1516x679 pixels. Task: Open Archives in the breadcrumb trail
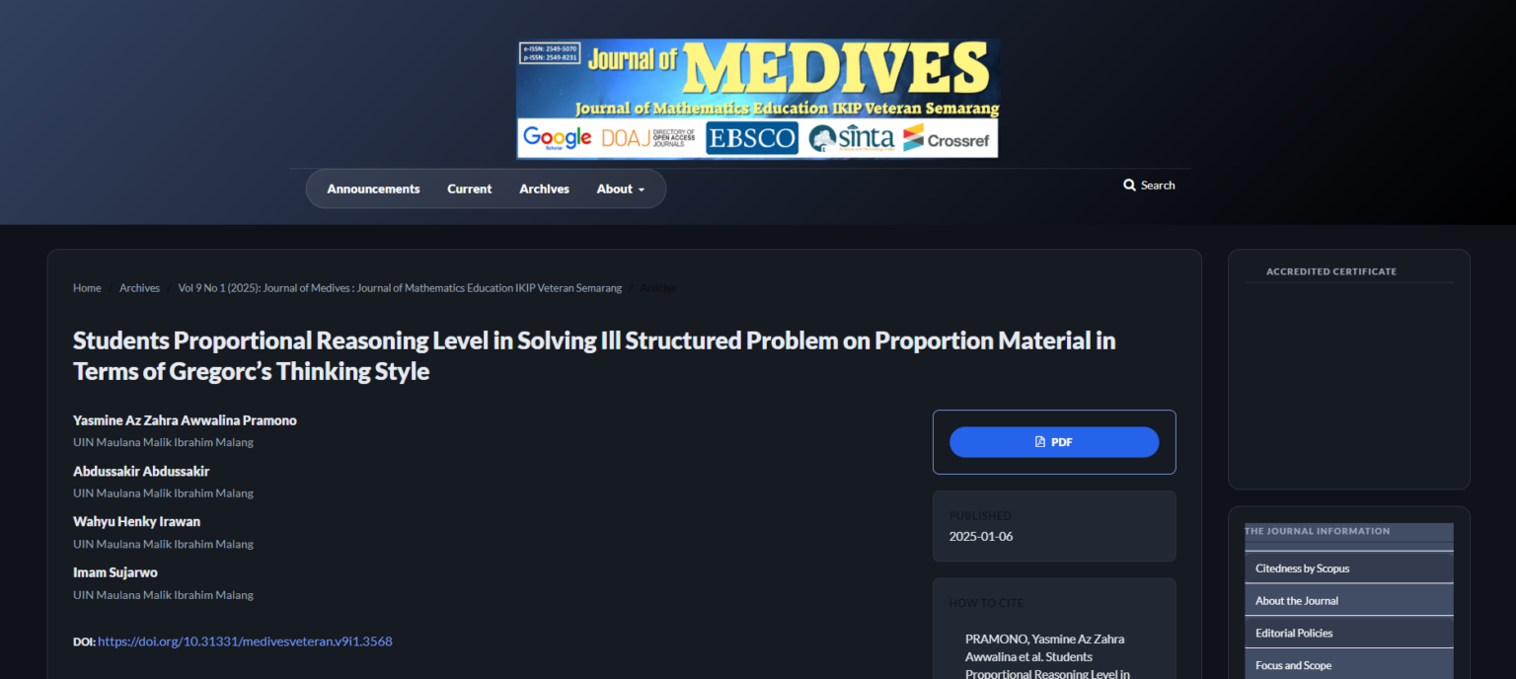(139, 288)
